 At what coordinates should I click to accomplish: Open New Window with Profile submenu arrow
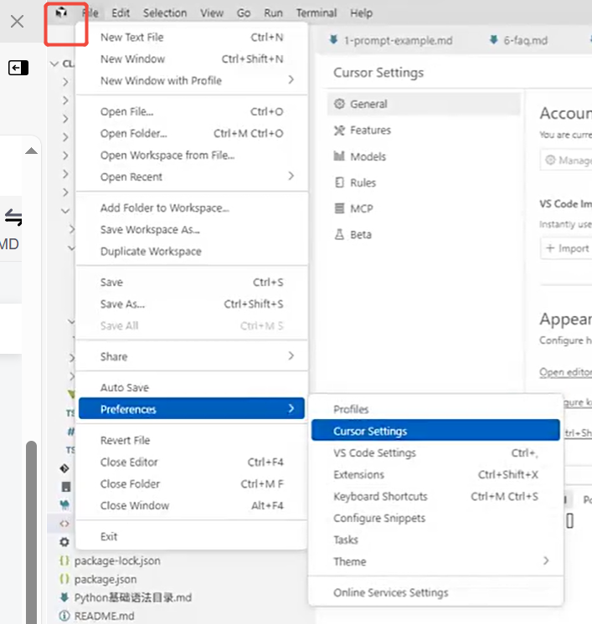[291, 79]
